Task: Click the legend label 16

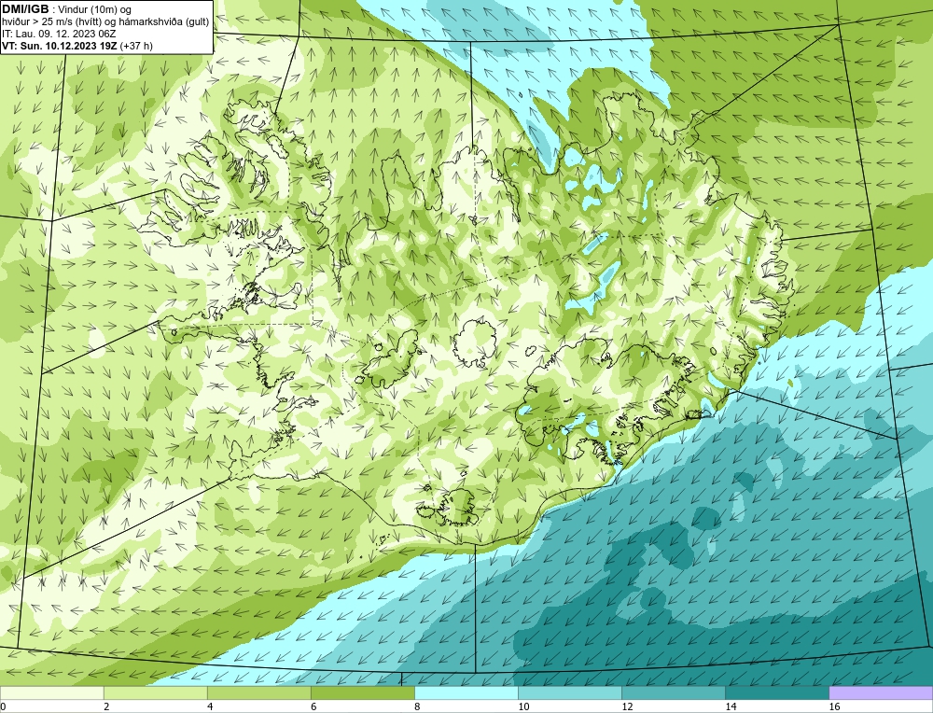Action: [x=834, y=706]
